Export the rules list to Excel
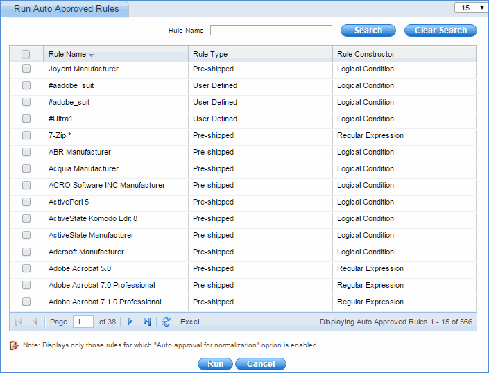This screenshot has height=373, width=489. click(189, 322)
